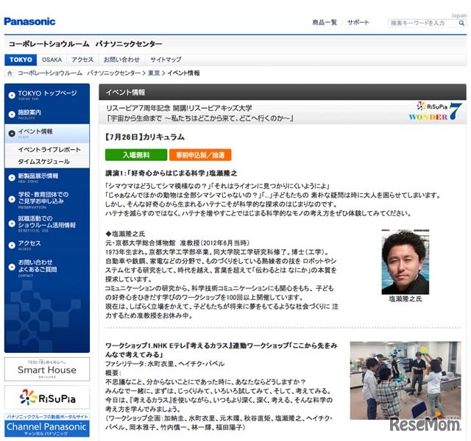Click the portrait photo of 塩瀬隆之氏
This screenshot has height=441, width=471.
[x=406, y=262]
